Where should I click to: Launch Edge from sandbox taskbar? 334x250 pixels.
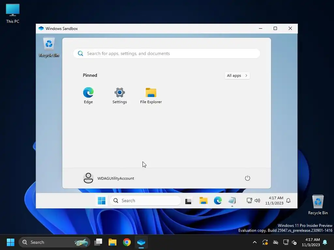tap(218, 201)
